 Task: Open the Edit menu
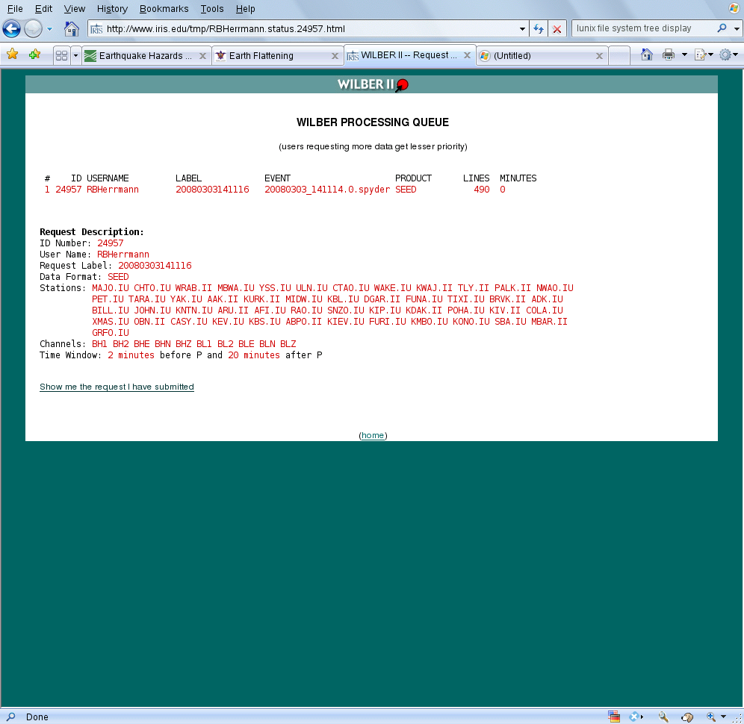[x=43, y=8]
